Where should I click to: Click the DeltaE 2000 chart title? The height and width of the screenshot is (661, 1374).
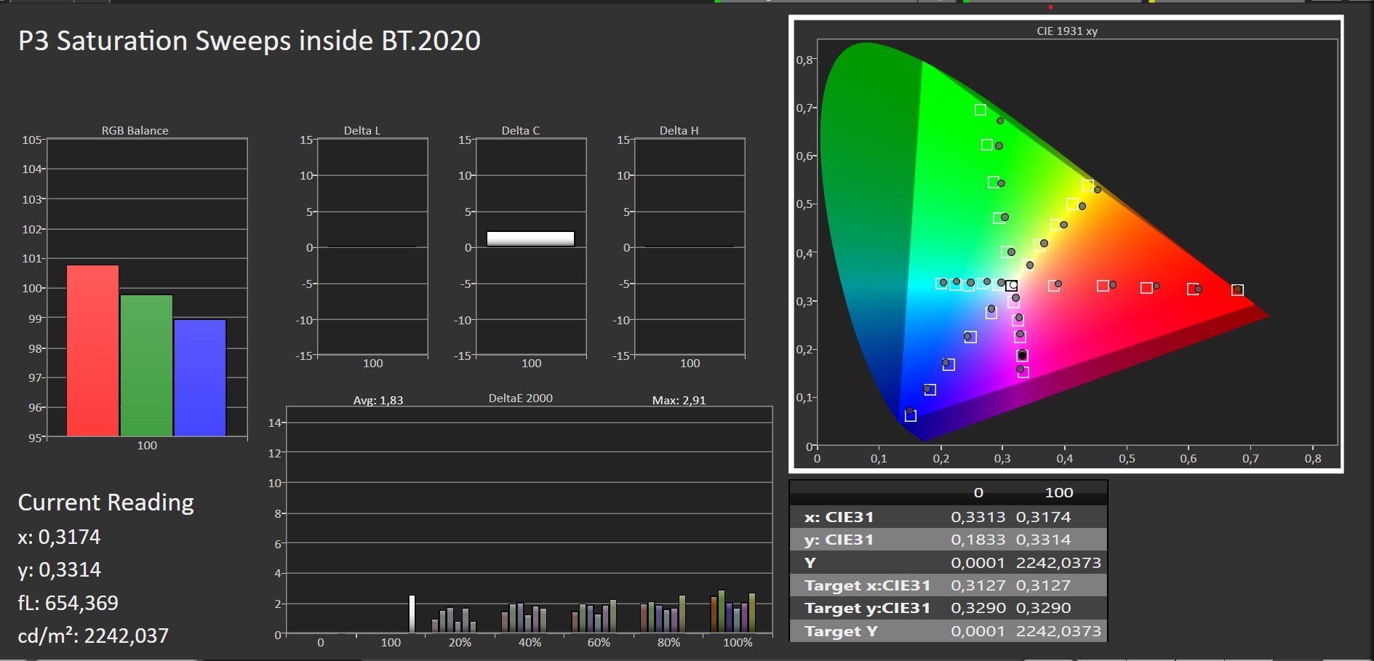[x=521, y=398]
